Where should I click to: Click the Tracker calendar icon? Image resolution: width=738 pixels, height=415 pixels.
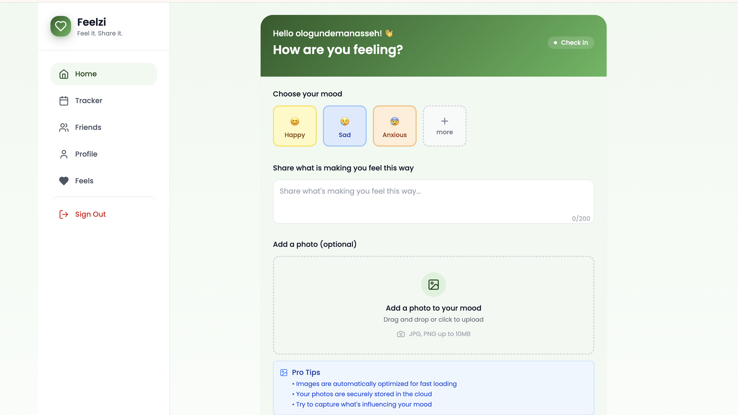click(64, 101)
